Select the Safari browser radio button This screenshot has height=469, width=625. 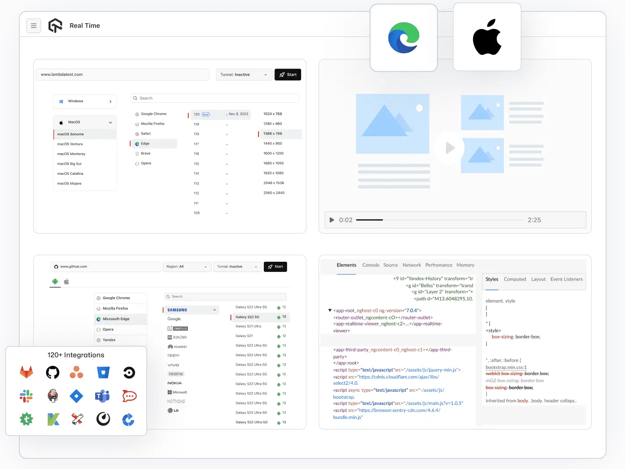click(x=137, y=133)
